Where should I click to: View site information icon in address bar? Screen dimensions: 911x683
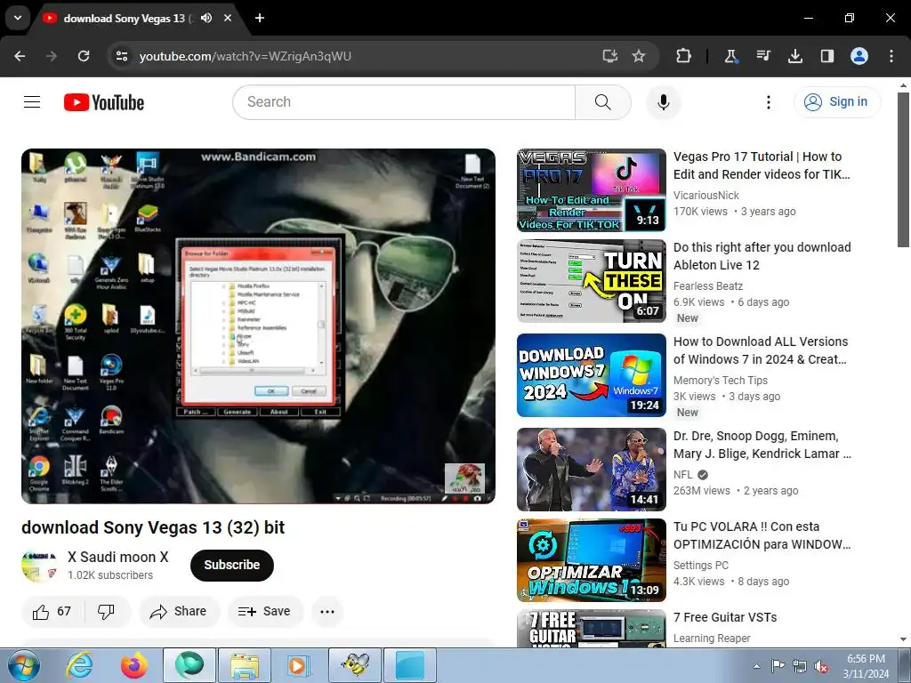(122, 56)
